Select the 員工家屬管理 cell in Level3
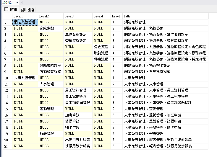The width and height of the screenshot is (217, 157). coord(78,97)
